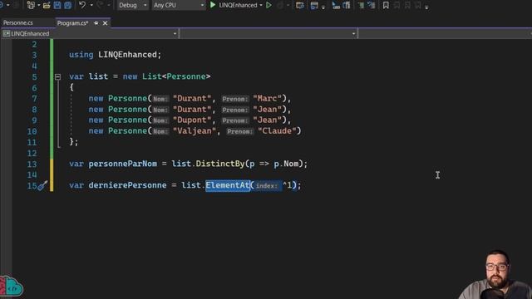Click on dernierePersonne variable name
Image resolution: width=532 pixels, height=299 pixels.
[x=127, y=185]
